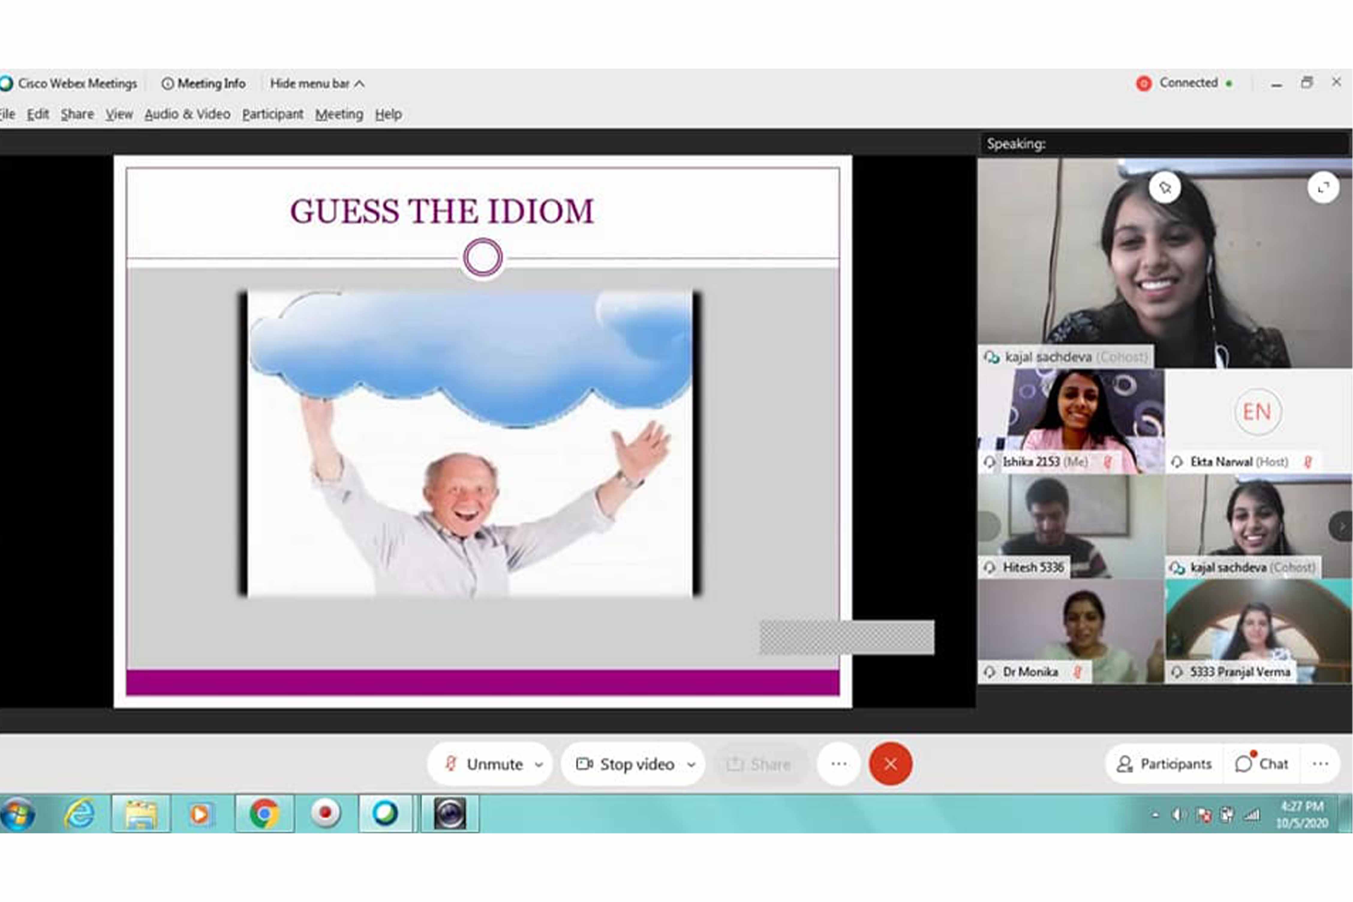
Task: Click red leave meeting button
Action: coord(890,764)
